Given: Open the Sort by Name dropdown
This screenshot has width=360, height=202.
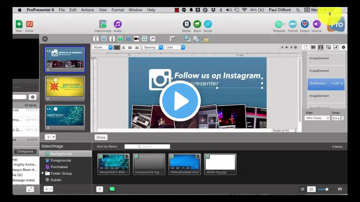Looking at the screenshot, I should pyautogui.click(x=109, y=146).
